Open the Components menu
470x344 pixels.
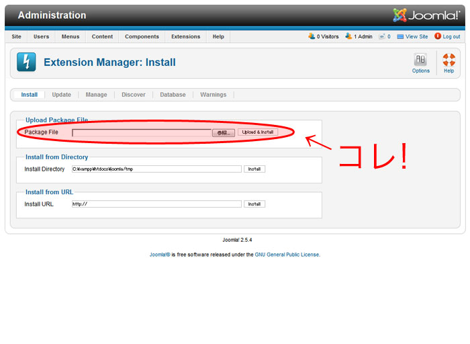[x=142, y=37]
